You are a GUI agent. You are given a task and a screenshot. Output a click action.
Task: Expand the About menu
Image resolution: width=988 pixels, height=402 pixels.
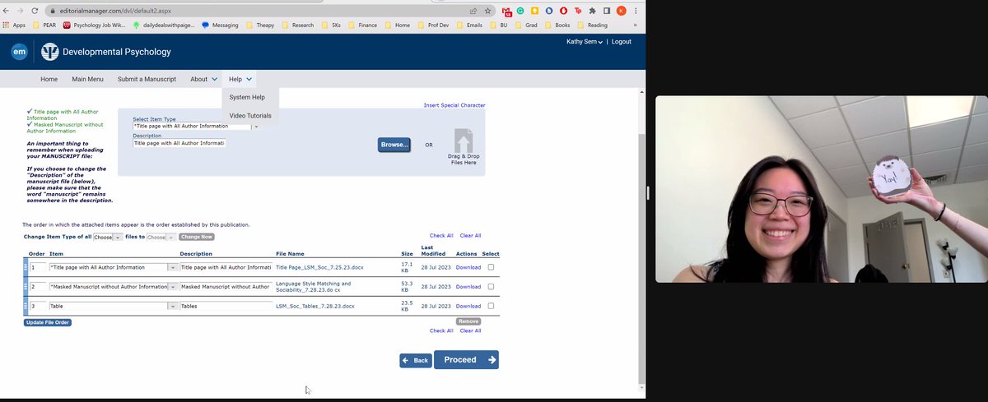[203, 79]
